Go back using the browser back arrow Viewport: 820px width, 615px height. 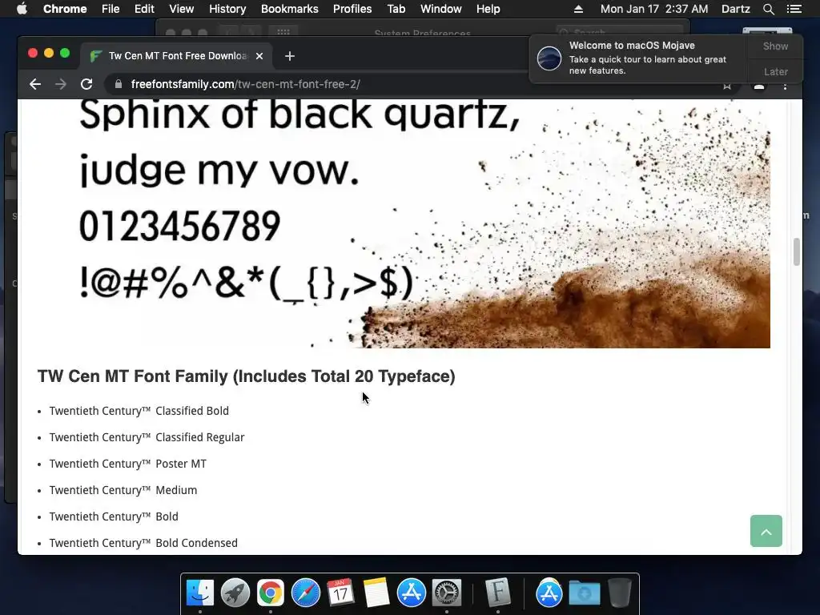coord(35,84)
